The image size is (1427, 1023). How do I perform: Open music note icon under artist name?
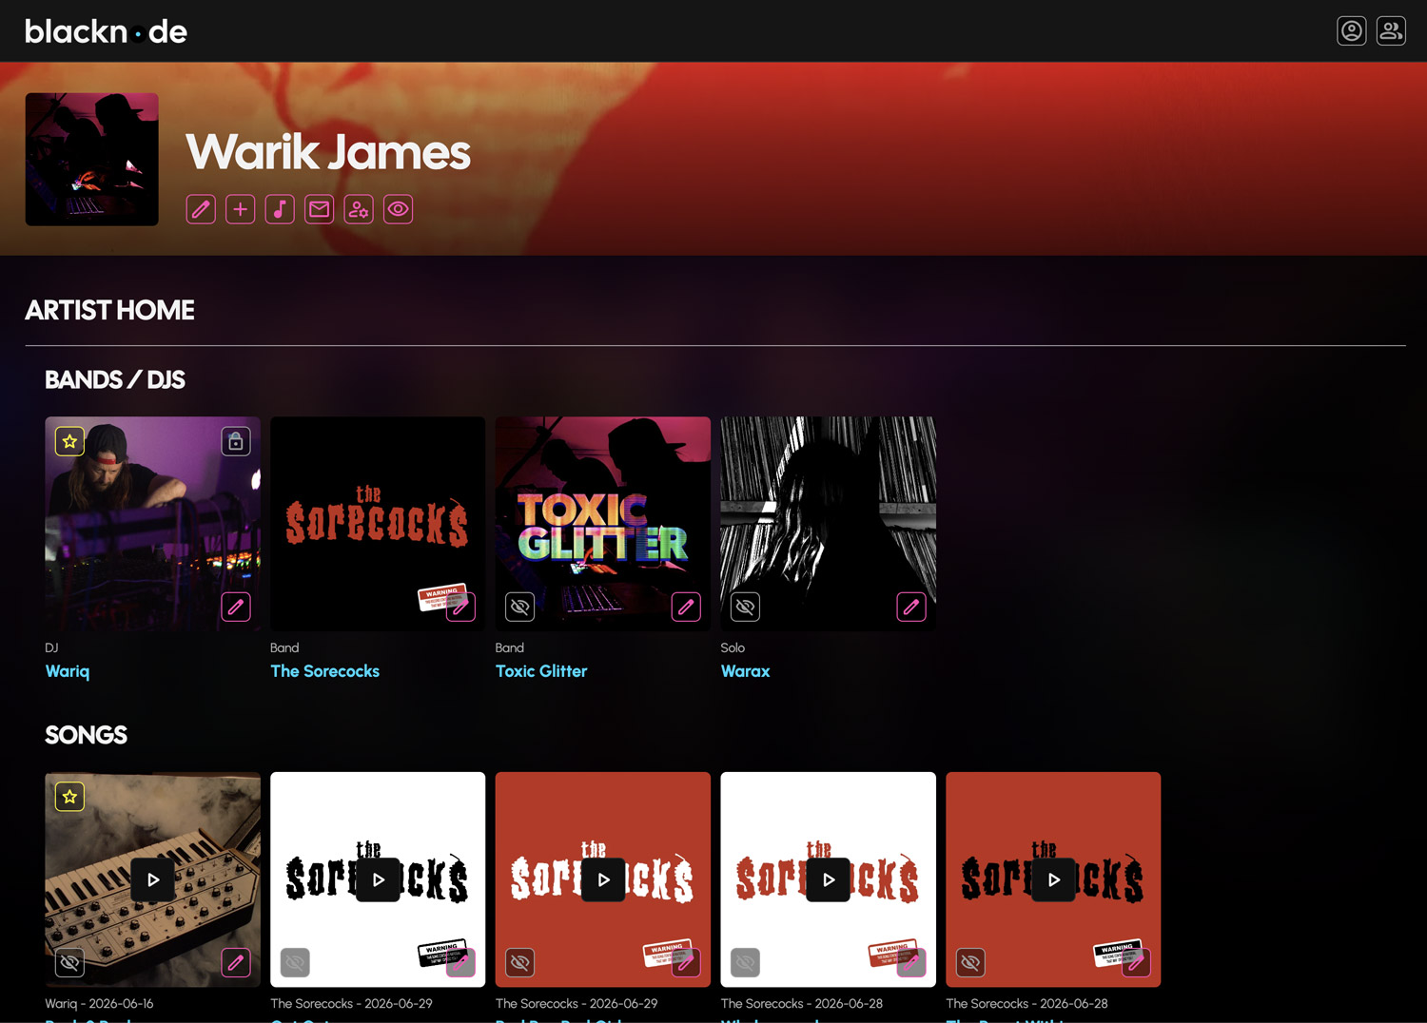[x=280, y=209]
